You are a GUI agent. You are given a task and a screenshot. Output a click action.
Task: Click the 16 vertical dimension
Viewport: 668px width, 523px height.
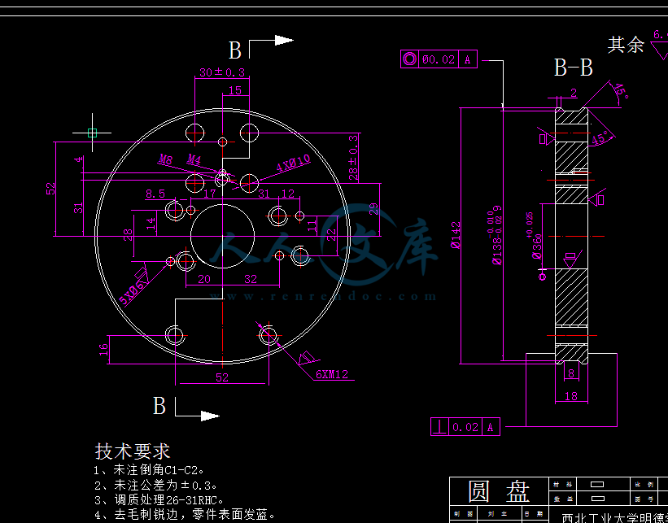point(103,350)
